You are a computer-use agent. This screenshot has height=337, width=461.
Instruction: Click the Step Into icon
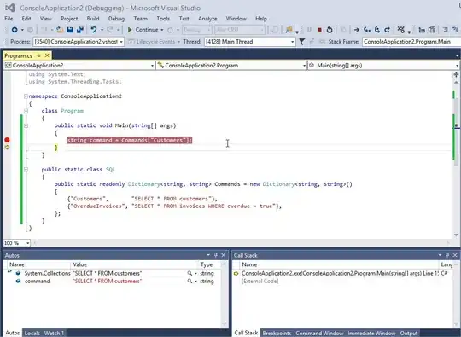[x=367, y=30]
